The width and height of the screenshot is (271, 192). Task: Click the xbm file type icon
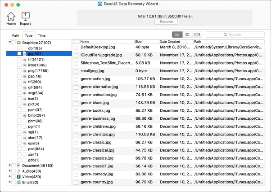click(x=25, y=138)
